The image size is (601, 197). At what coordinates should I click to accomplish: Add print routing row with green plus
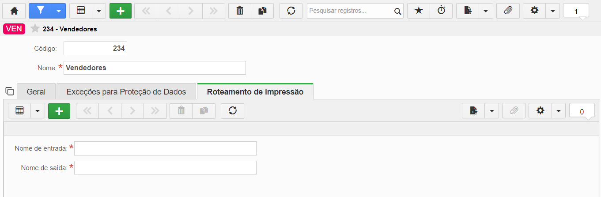click(x=59, y=111)
